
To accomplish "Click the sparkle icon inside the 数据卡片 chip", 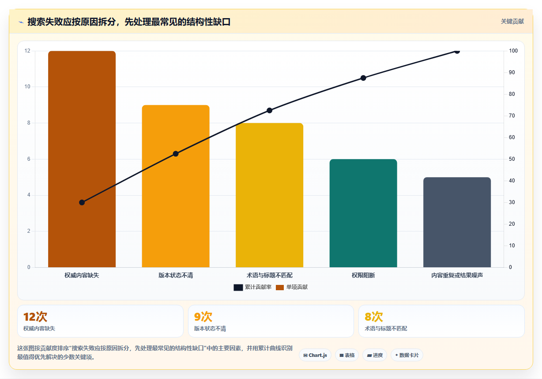I will [x=396, y=355].
